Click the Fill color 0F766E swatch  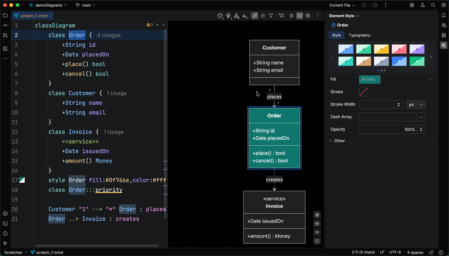point(370,80)
